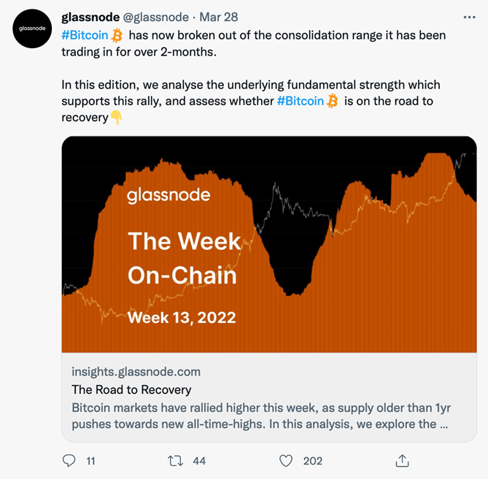Retweet this glassnode tweet

[175, 461]
